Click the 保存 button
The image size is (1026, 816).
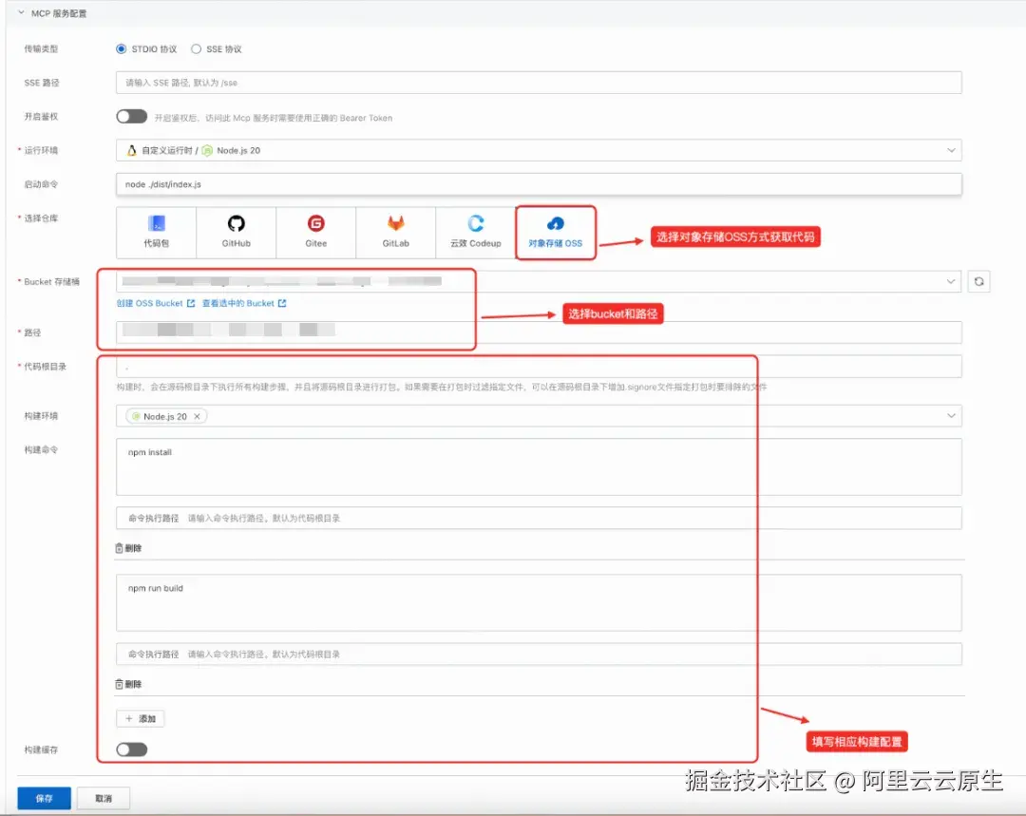pyautogui.click(x=44, y=798)
